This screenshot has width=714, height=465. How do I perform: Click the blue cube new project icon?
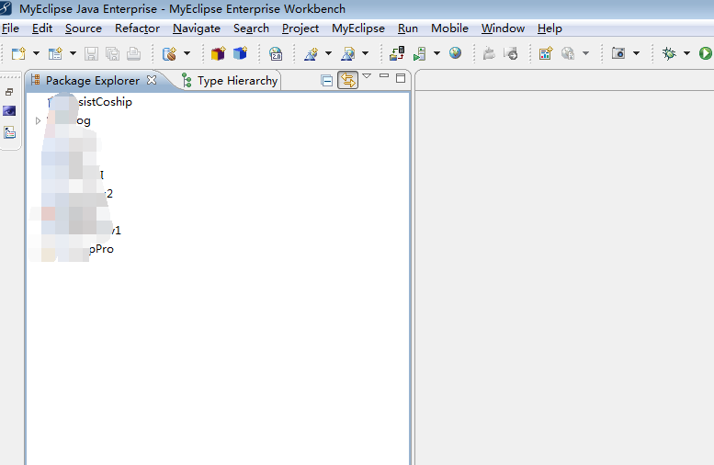(x=240, y=53)
